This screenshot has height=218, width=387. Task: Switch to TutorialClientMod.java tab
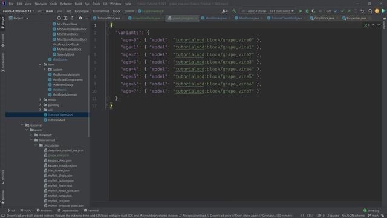286,18
